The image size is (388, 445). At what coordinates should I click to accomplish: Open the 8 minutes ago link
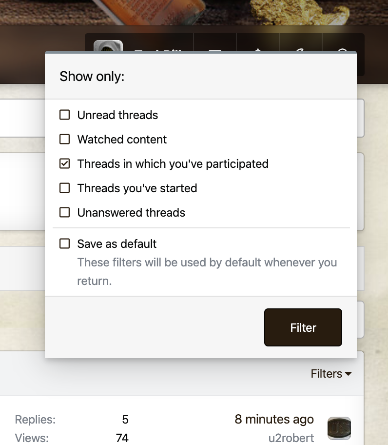point(274,419)
